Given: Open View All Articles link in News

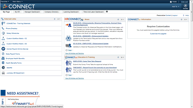Looking at the screenshot, I should (x=74, y=53).
